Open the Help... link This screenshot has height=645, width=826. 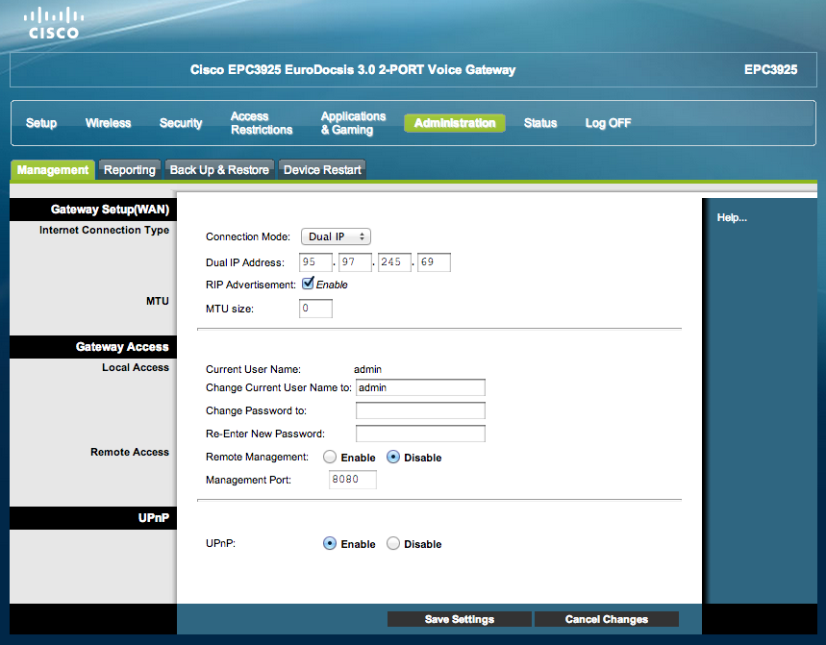(x=732, y=217)
